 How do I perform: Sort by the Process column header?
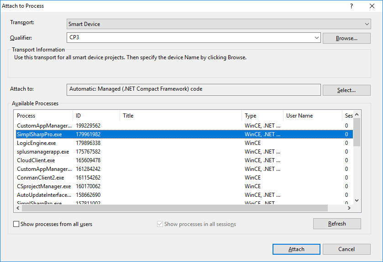43,116
